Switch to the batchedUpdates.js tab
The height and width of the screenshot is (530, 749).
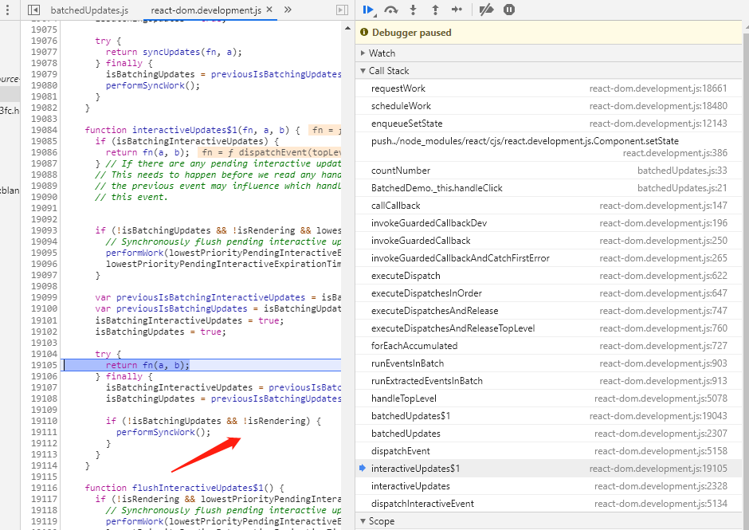pos(88,10)
